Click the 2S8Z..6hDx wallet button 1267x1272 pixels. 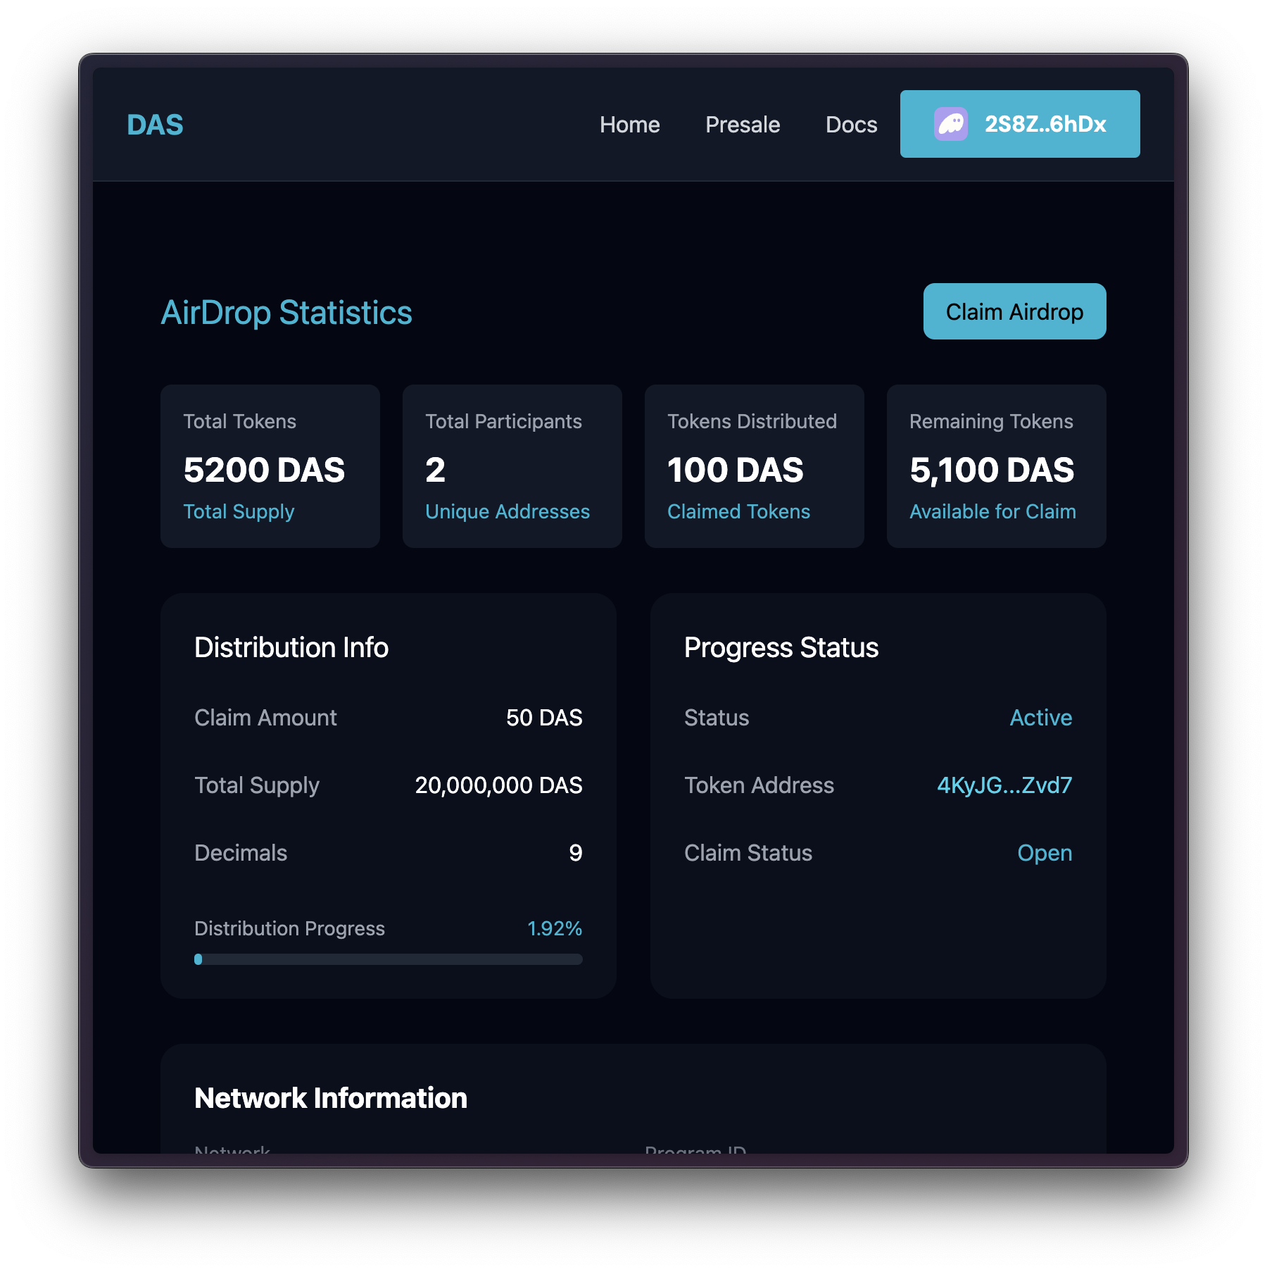click(1019, 124)
